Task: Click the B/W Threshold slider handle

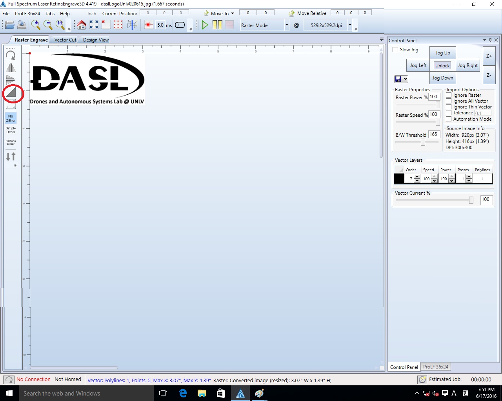Action: 423,142
